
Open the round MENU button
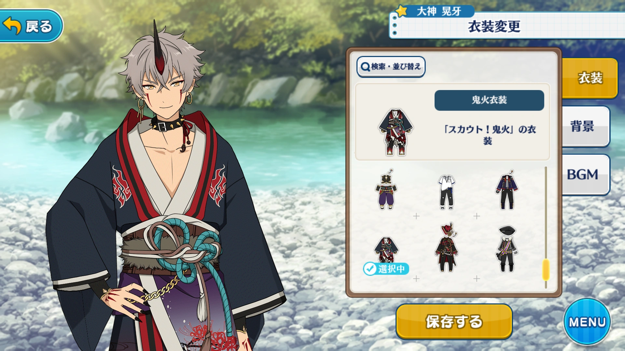(587, 322)
